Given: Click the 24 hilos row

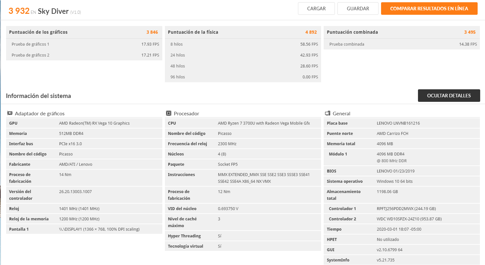Looking at the screenshot, I should [x=243, y=55].
